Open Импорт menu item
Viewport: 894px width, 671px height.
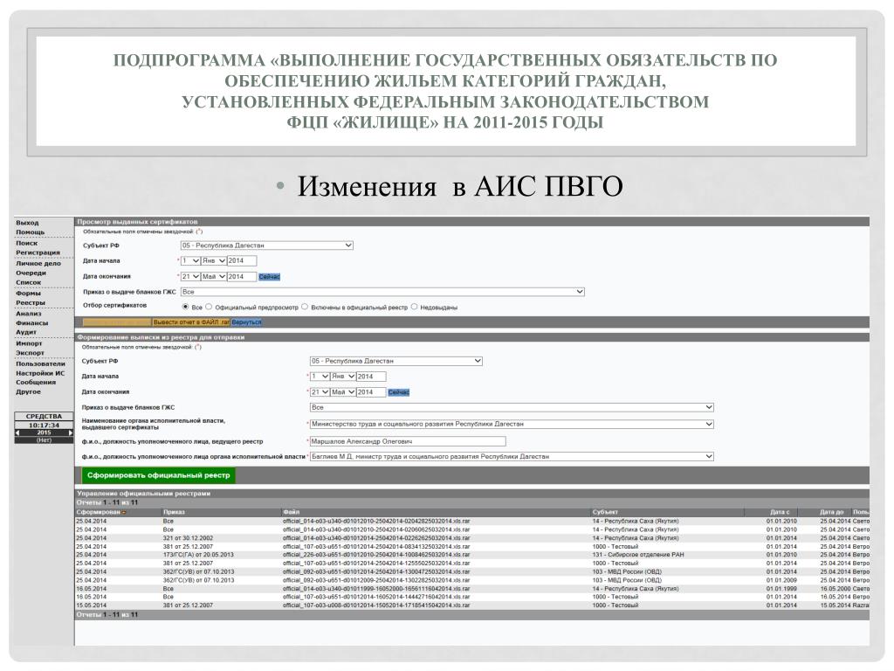click(29, 343)
